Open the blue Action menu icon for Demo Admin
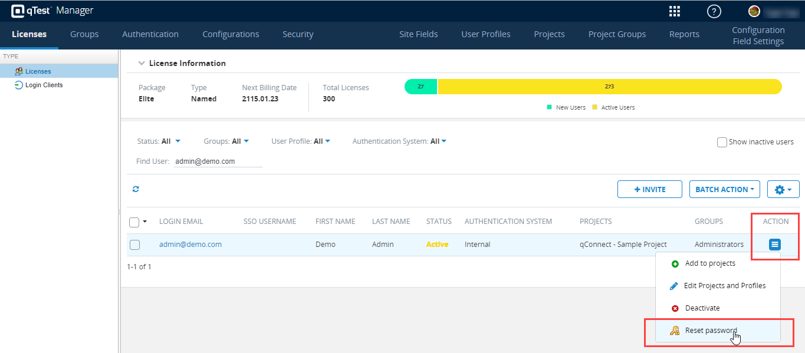805x353 pixels. point(774,245)
